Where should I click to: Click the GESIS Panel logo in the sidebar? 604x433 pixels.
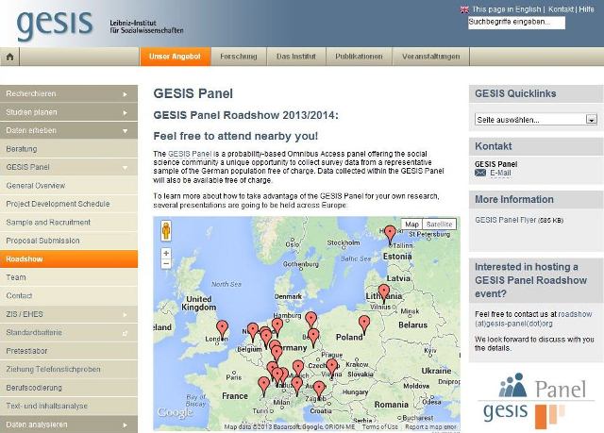click(x=535, y=401)
